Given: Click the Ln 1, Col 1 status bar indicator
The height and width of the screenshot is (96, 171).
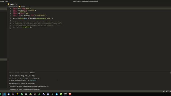Looking at the screenshot, I should [x=166, y=91].
